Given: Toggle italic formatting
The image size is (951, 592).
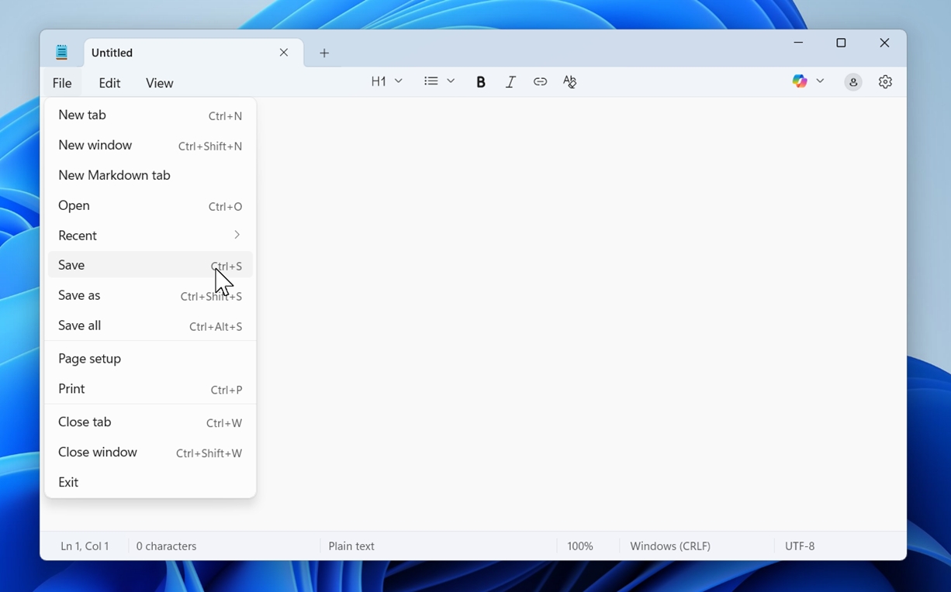Looking at the screenshot, I should click(x=510, y=81).
